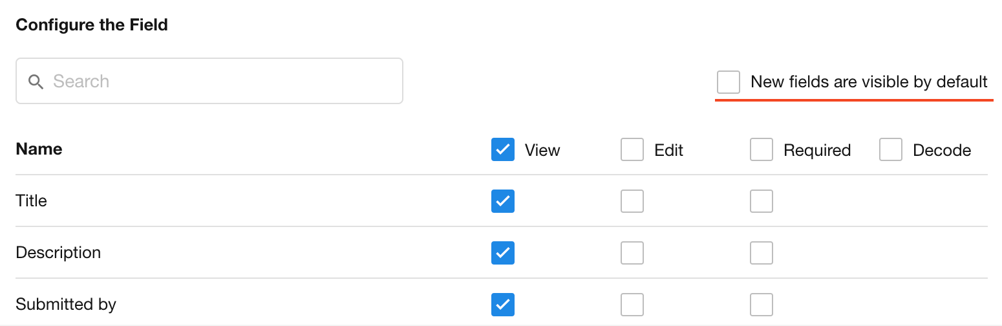This screenshot has height=326, width=1002.
Task: Enable Edit for Submitted by field
Action: (632, 304)
